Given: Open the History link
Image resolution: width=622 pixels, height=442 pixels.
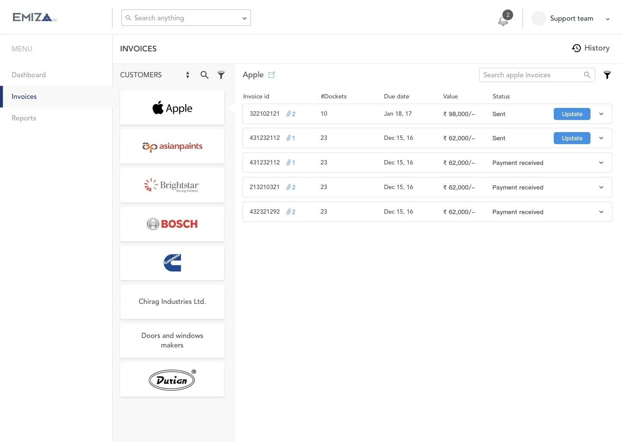Looking at the screenshot, I should [x=597, y=48].
